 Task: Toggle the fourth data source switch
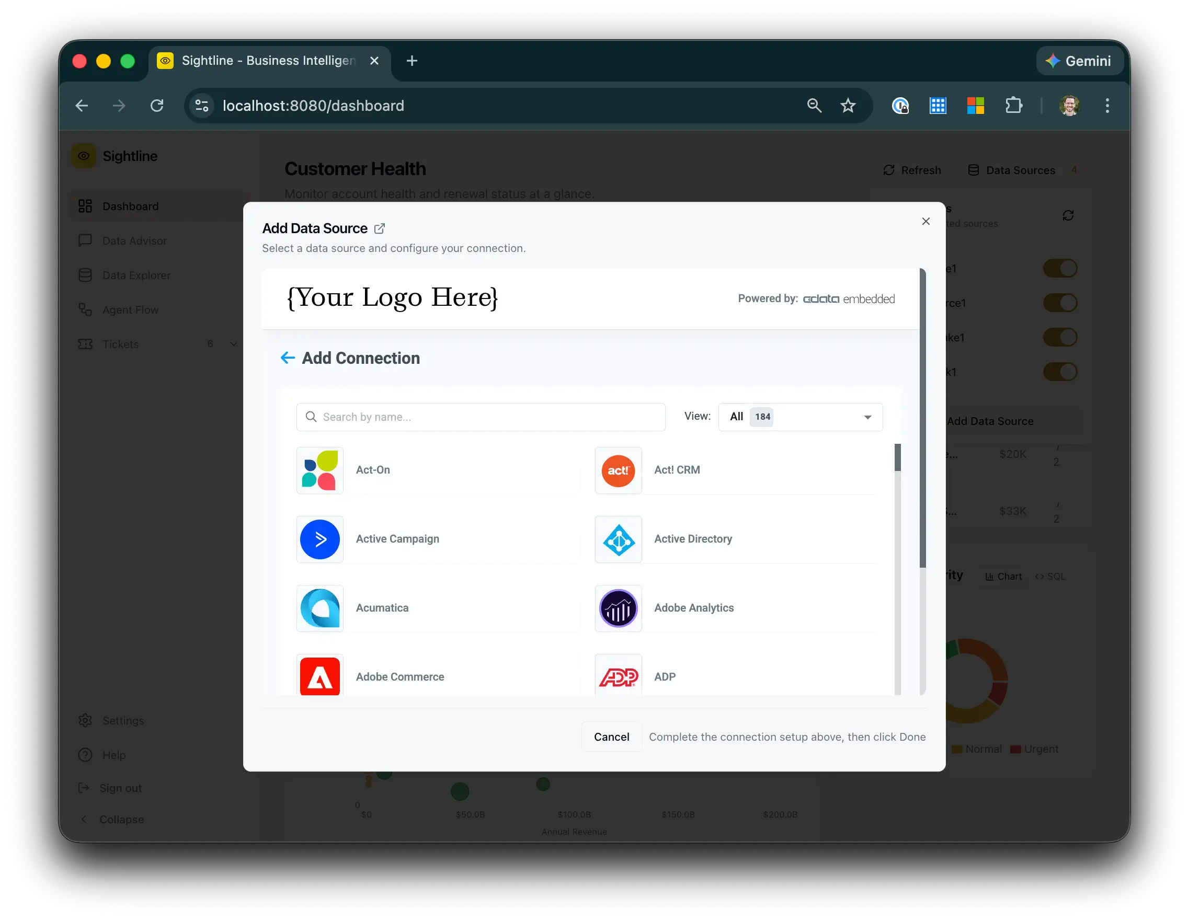coord(1059,372)
